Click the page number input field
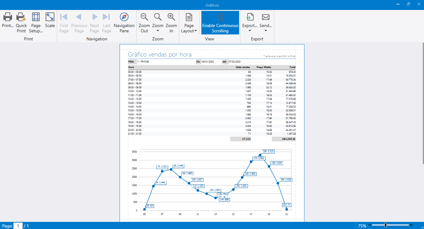The width and height of the screenshot is (424, 229). click(18, 226)
